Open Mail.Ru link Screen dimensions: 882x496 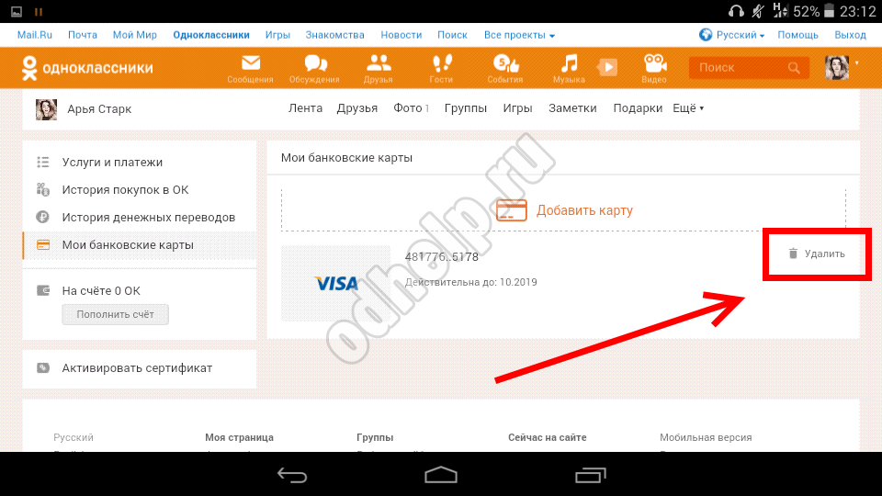click(35, 35)
